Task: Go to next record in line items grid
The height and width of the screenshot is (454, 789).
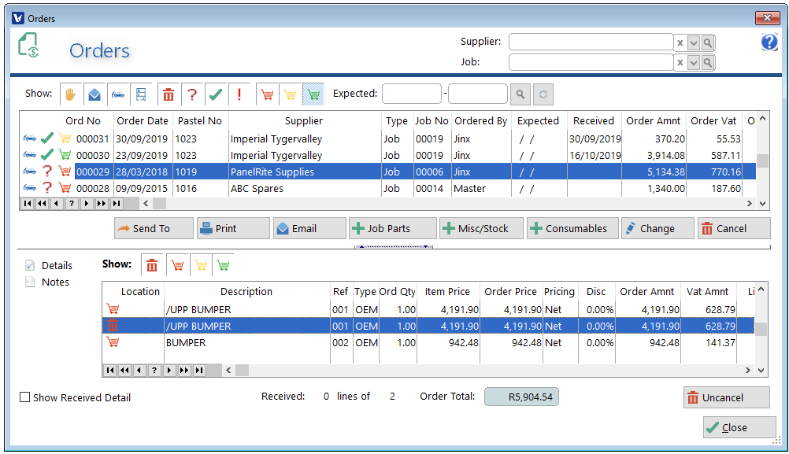Action: point(169,371)
